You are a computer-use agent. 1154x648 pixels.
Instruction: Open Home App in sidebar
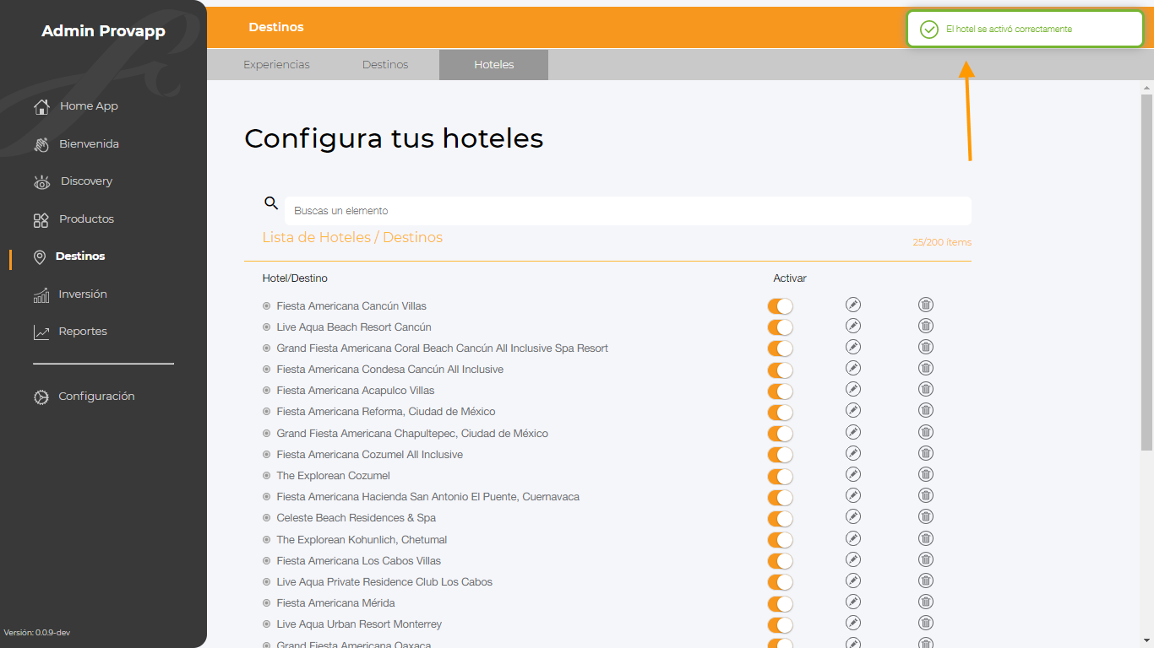pos(76,106)
